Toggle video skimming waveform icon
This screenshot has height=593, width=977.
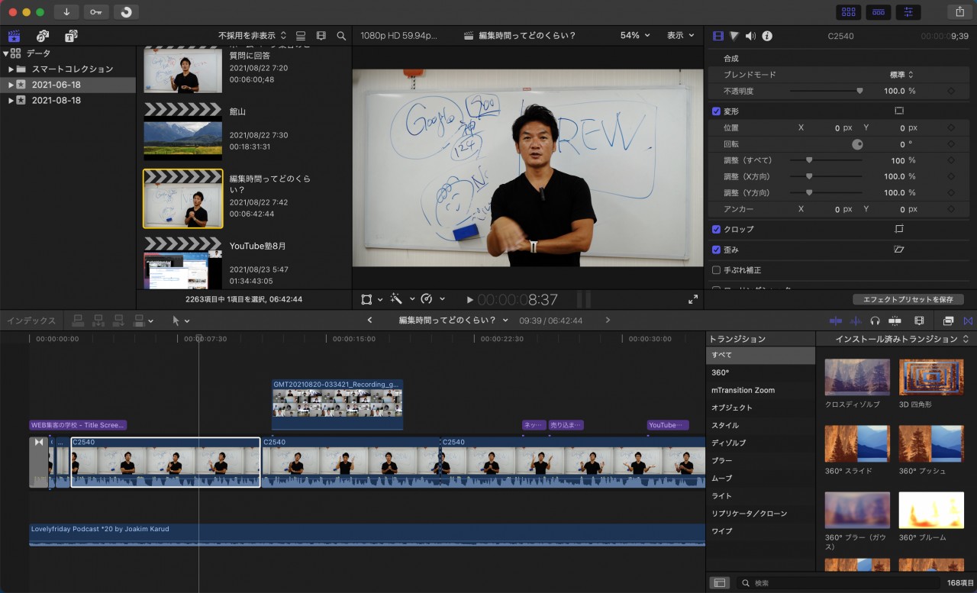(x=836, y=321)
